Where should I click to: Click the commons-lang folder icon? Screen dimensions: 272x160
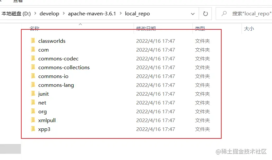point(33,85)
